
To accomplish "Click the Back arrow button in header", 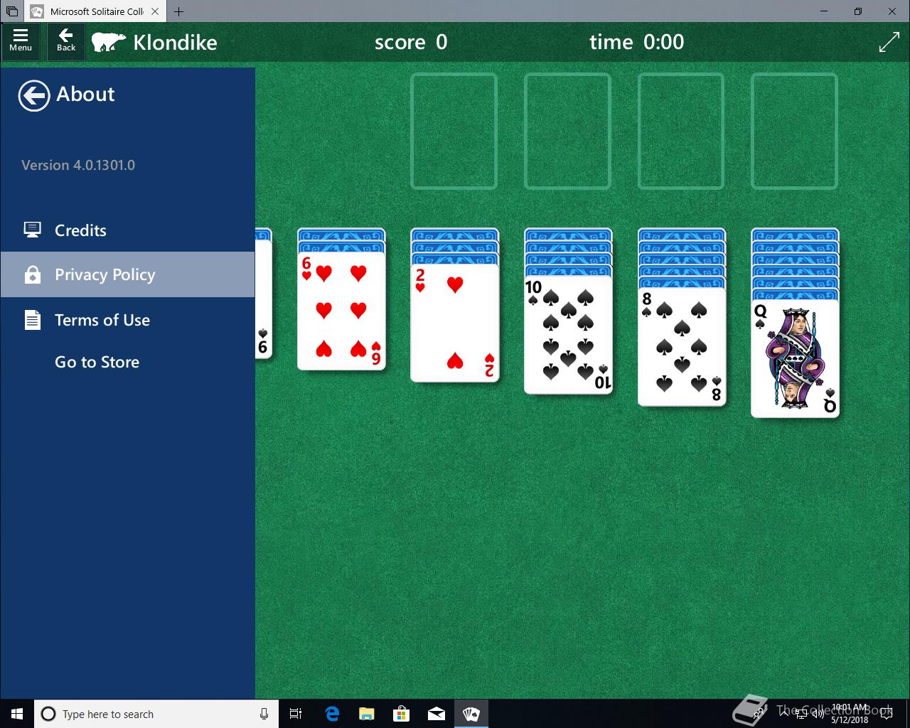I will (66, 41).
